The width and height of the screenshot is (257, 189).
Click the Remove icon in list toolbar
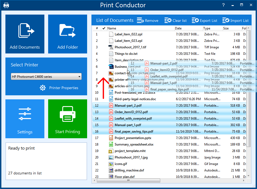pos(140,21)
